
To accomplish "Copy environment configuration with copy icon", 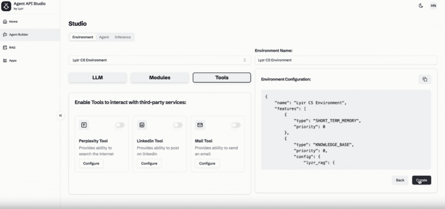I will pyautogui.click(x=425, y=79).
